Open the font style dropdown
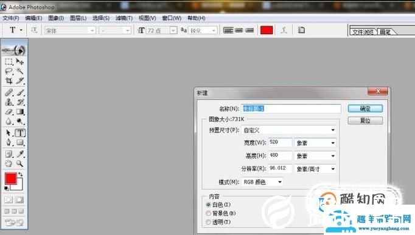Image resolution: width=415 pixels, height=235 pixels. tap(128, 30)
